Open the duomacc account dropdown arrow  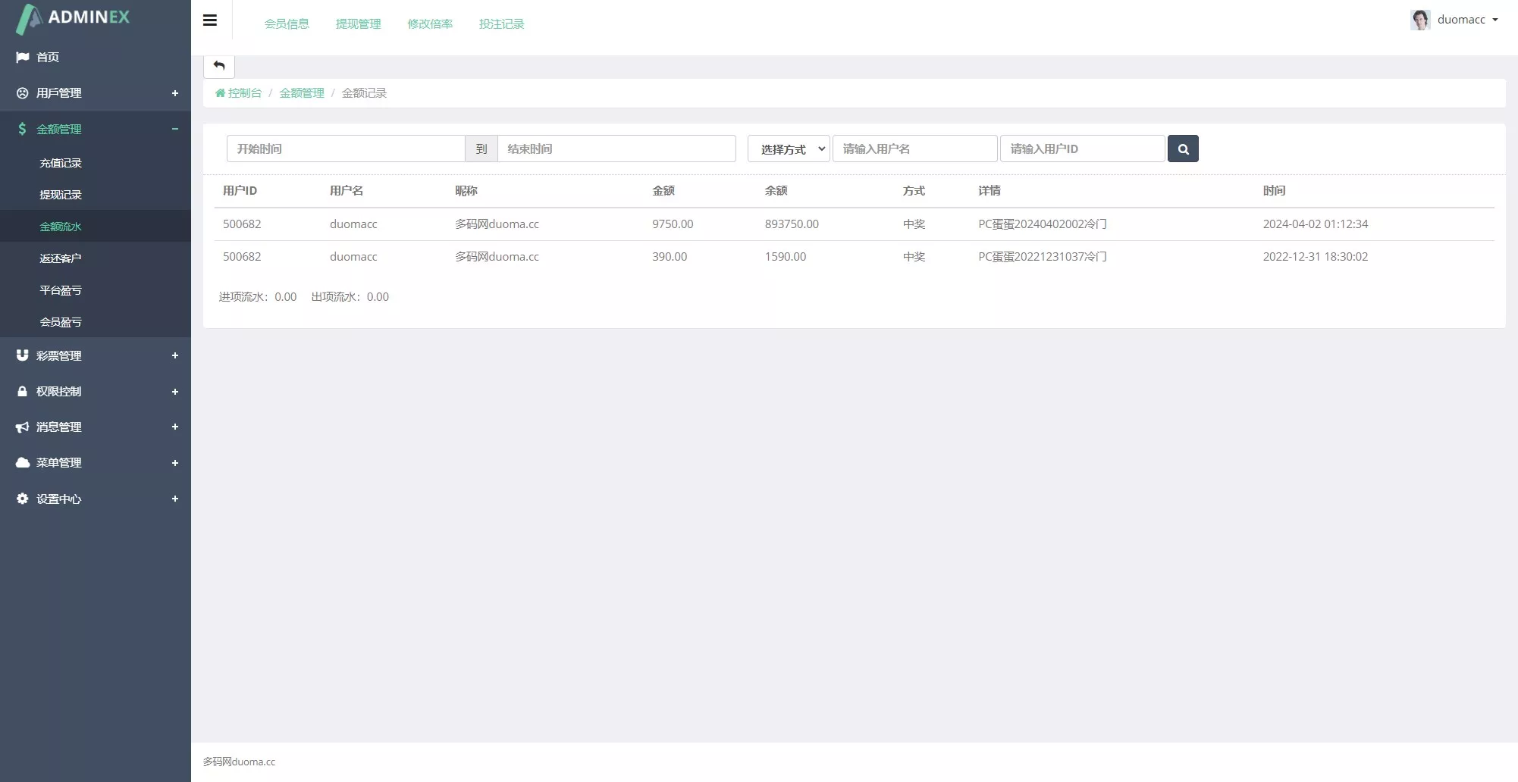[1495, 20]
